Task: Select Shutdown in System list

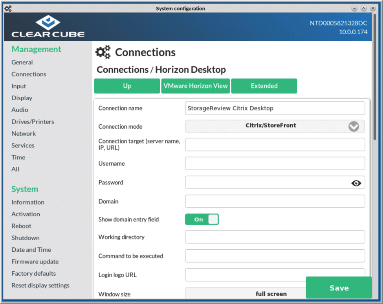Action: coord(26,238)
